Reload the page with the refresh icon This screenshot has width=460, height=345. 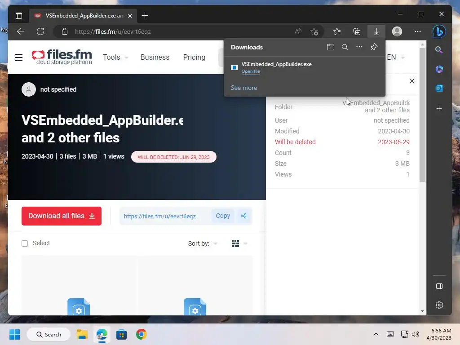[x=40, y=31]
